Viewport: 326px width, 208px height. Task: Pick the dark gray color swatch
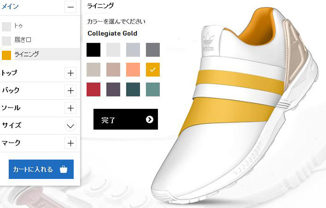coord(153,50)
